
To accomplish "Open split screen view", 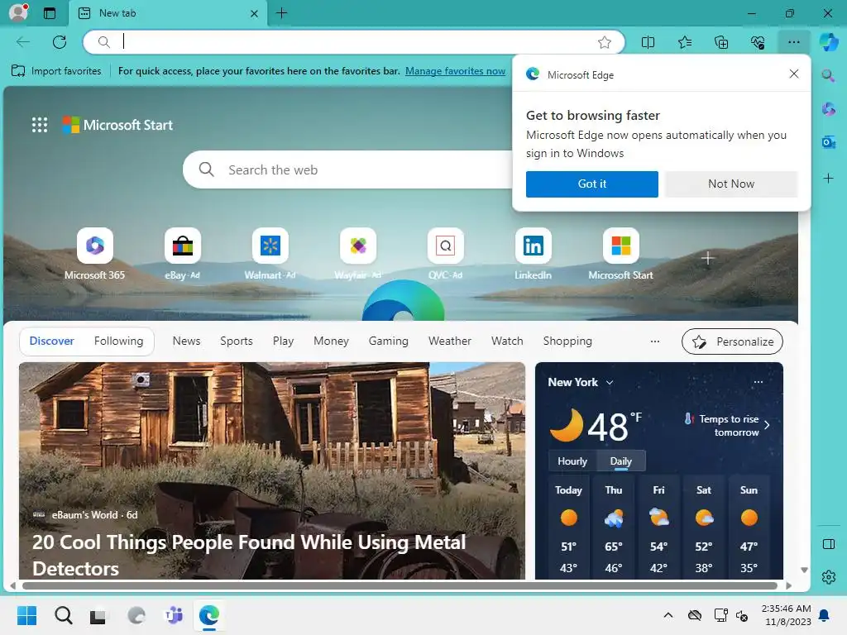I will tap(648, 42).
